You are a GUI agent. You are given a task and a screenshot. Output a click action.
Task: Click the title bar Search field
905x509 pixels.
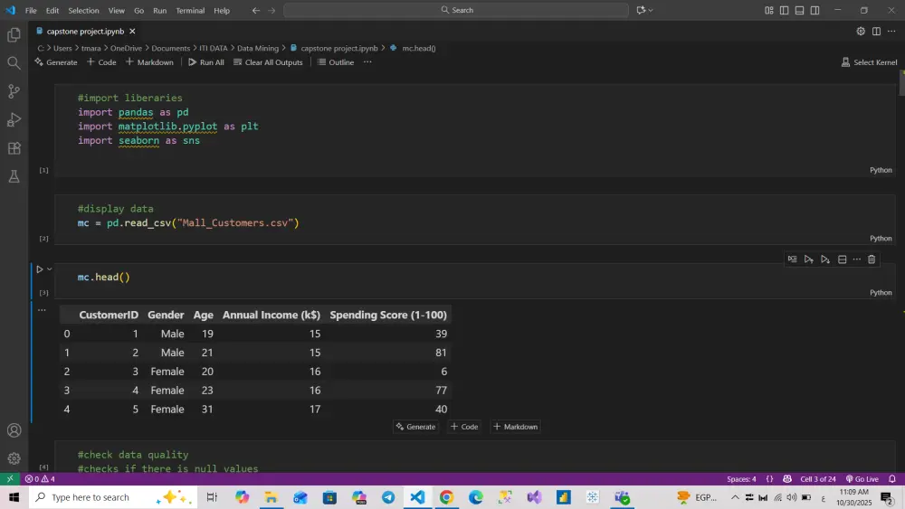coord(456,10)
